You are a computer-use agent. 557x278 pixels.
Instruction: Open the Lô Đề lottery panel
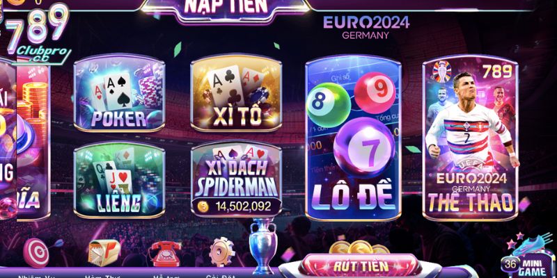tap(353, 138)
